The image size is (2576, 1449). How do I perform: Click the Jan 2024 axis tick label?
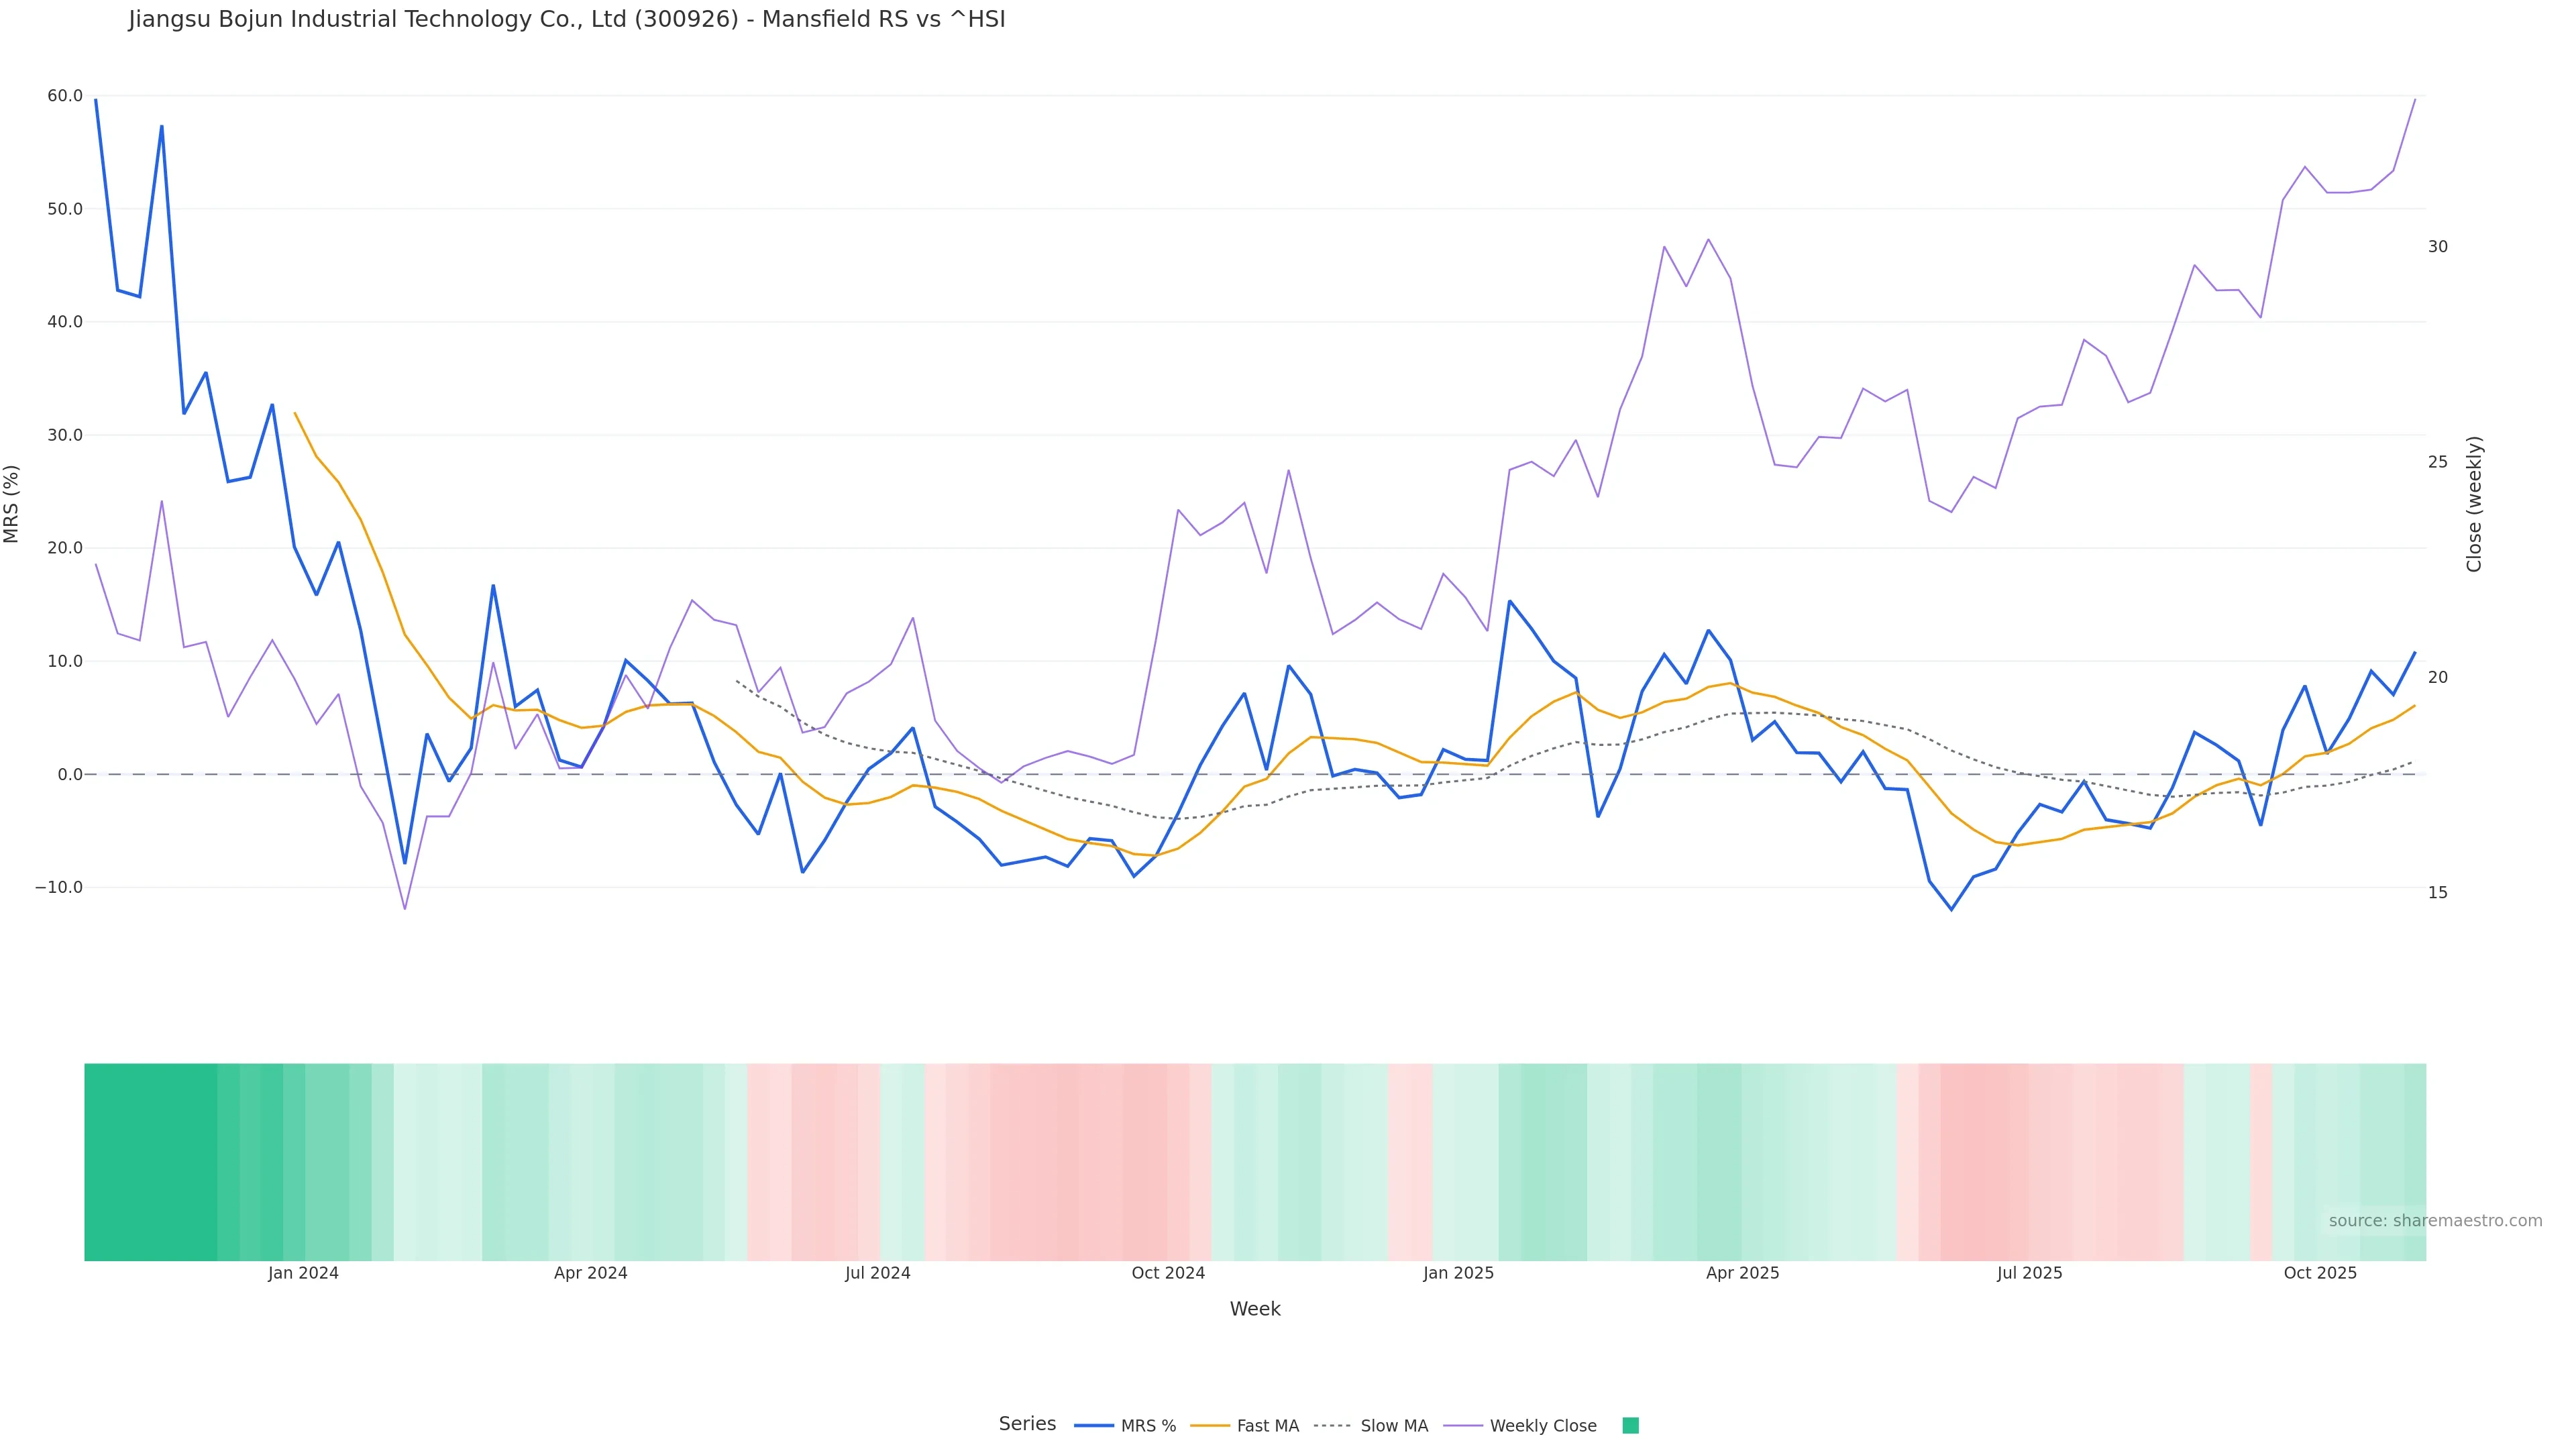(x=303, y=1273)
